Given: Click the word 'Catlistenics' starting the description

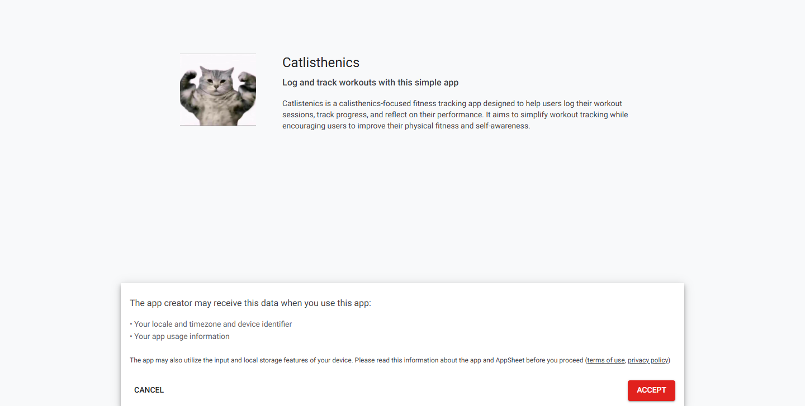Looking at the screenshot, I should click(302, 103).
